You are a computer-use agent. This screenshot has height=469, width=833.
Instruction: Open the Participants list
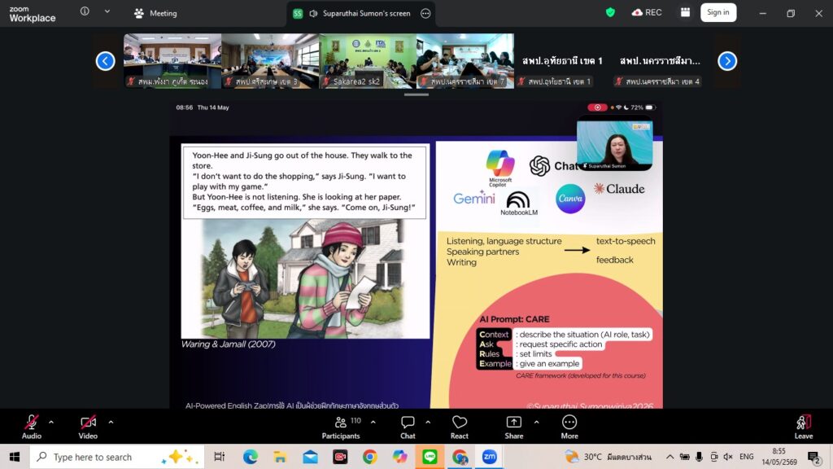(341, 427)
